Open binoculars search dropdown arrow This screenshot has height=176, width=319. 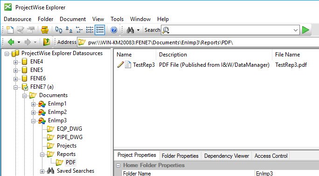tap(139, 30)
